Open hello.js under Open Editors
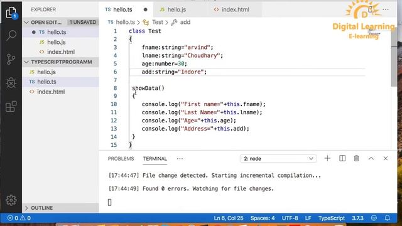 click(x=60, y=42)
